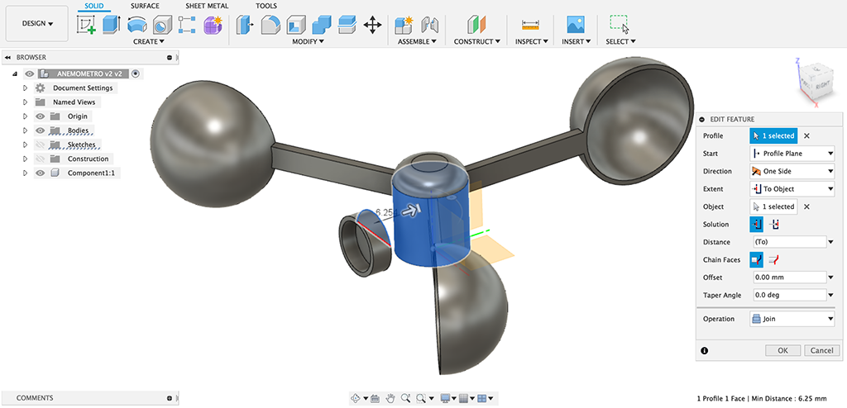Click the Orbit navigation icon
Screen dimensions: 847x408
356,398
